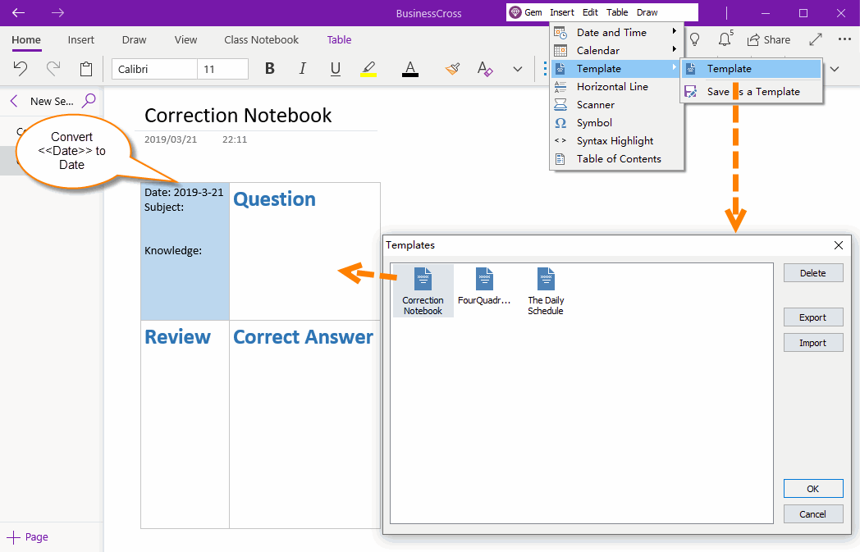860x552 pixels.
Task: Click the Paste clipboard icon
Action: [86, 69]
